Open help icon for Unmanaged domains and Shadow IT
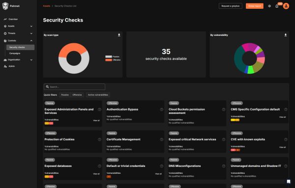 (x=286, y=166)
